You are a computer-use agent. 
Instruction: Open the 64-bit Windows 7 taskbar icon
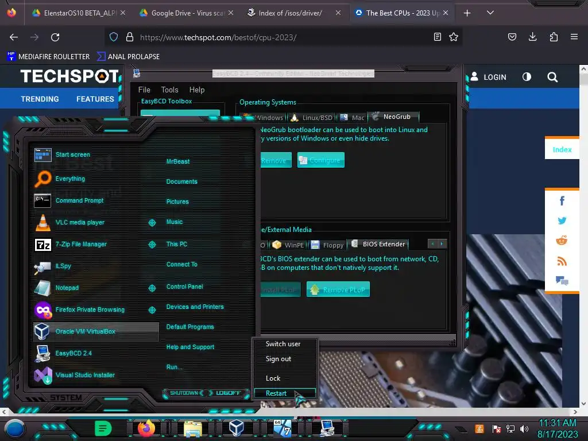point(282,428)
